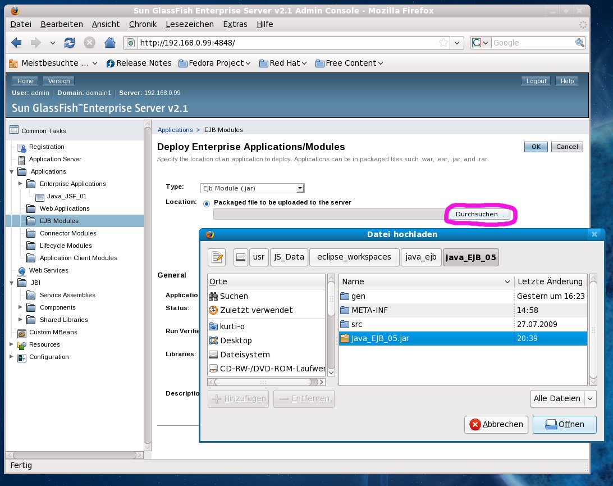
Task: Click the browser back arrow icon
Action: click(16, 43)
